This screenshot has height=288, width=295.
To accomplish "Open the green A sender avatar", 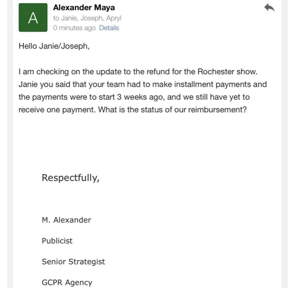I will [x=33, y=17].
